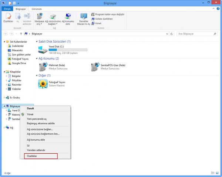Click the quick access properties icon in title bar
The height and width of the screenshot is (177, 222).
point(10,3)
